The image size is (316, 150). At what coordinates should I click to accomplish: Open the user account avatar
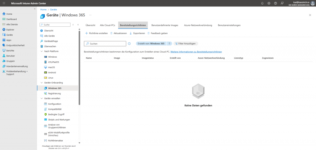click(x=312, y=3)
